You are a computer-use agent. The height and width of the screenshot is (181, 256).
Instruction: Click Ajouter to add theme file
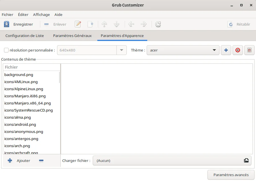point(19,161)
